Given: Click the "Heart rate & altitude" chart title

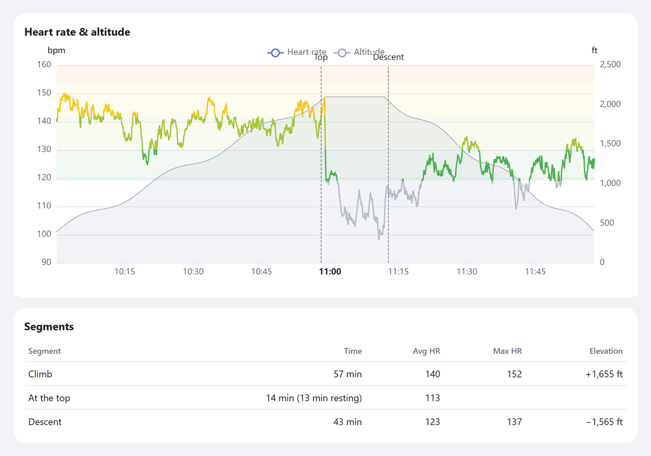Looking at the screenshot, I should pos(77,32).
